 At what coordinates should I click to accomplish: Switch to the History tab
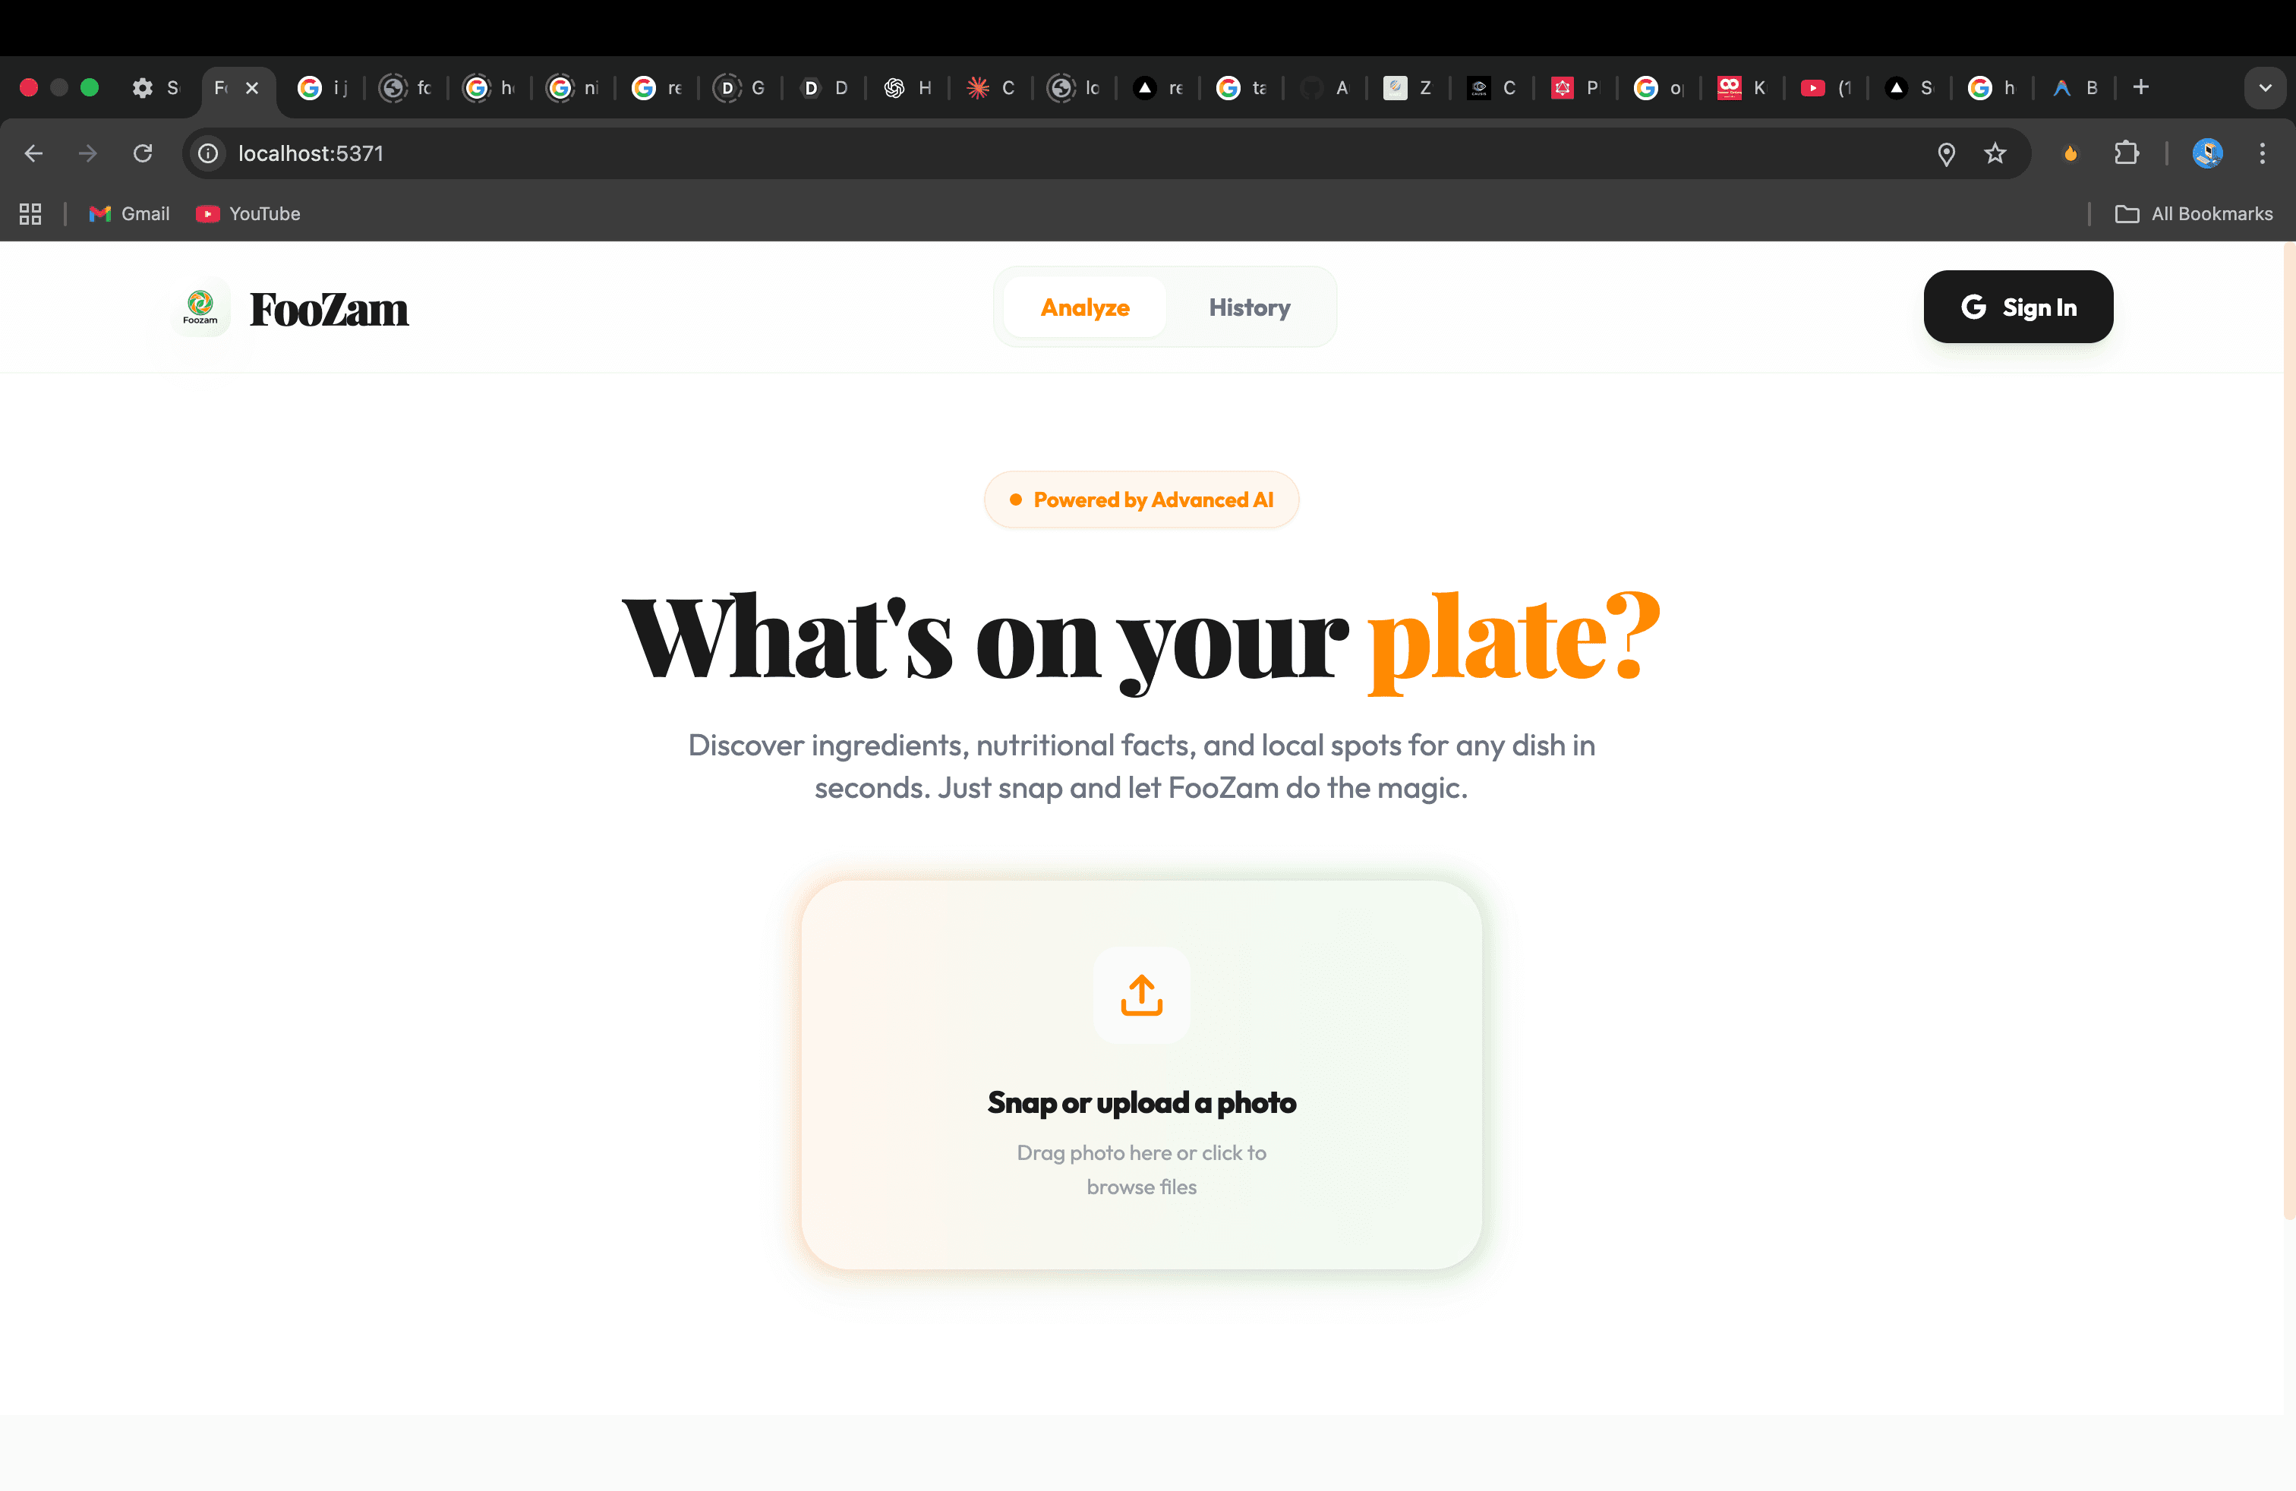pos(1249,307)
